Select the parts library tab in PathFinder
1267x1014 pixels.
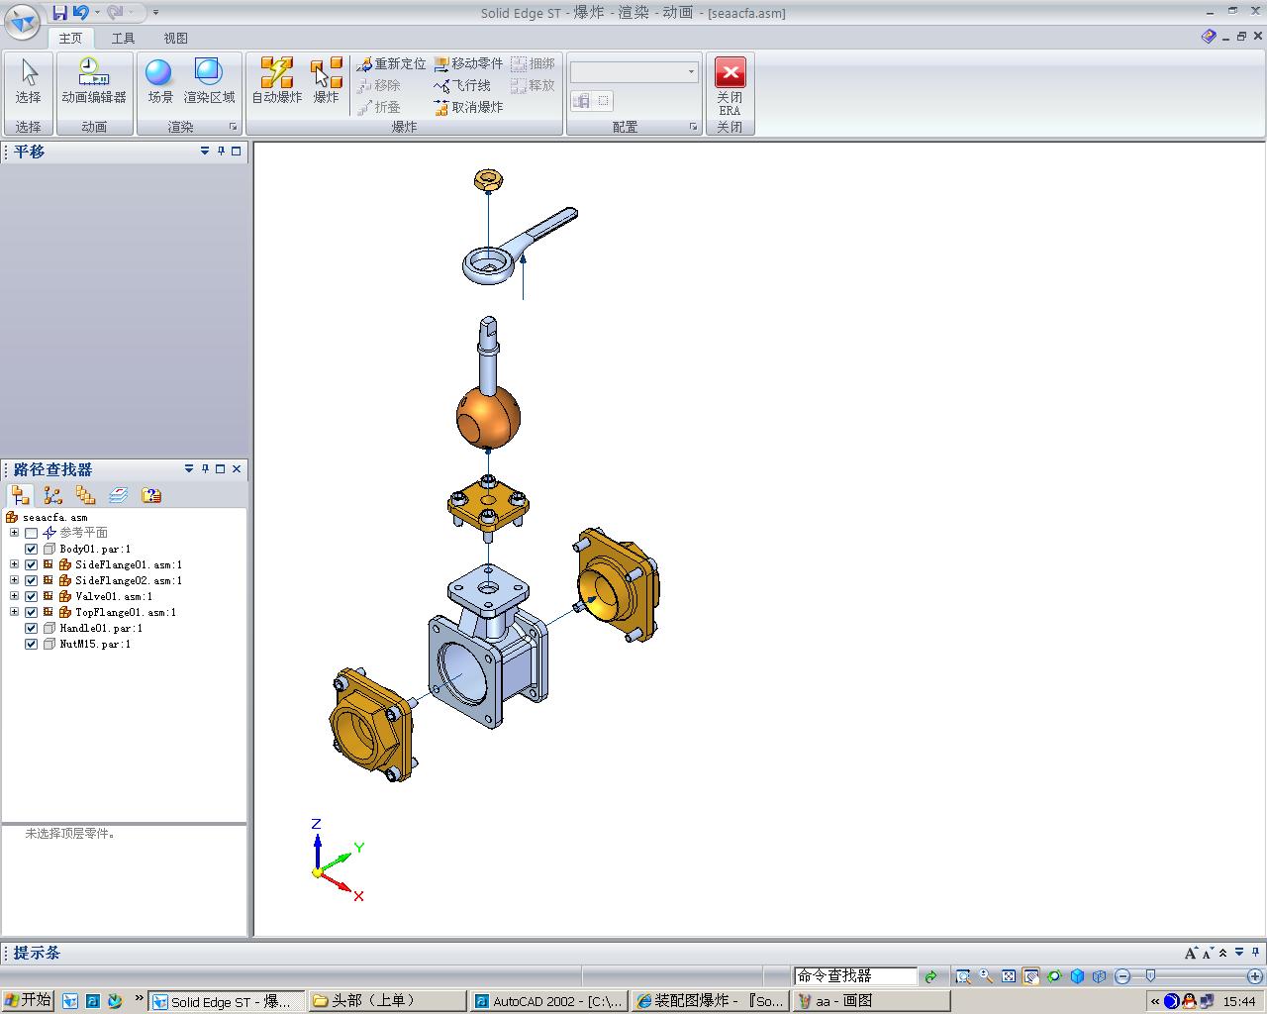pyautogui.click(x=85, y=495)
